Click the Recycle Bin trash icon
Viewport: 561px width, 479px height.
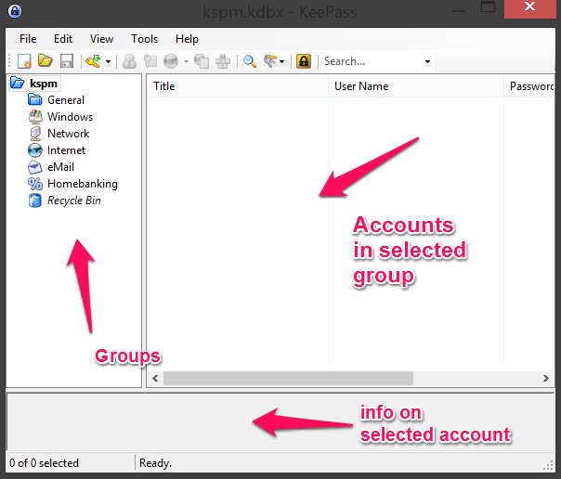tap(35, 201)
